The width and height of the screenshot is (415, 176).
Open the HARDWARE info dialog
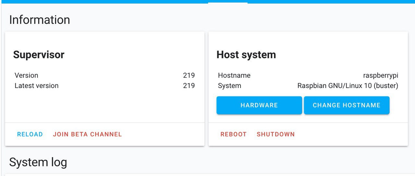click(x=259, y=105)
